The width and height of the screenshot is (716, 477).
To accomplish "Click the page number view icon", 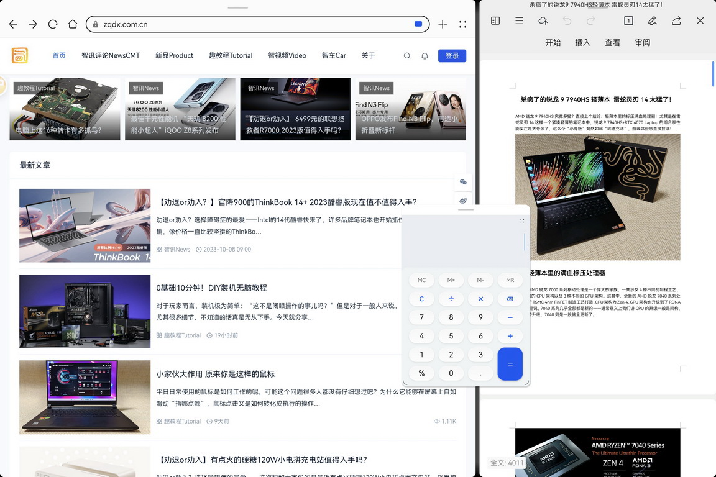I will point(629,20).
